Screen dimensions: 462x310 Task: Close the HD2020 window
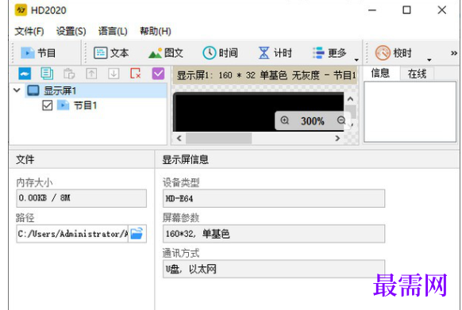coord(441,10)
